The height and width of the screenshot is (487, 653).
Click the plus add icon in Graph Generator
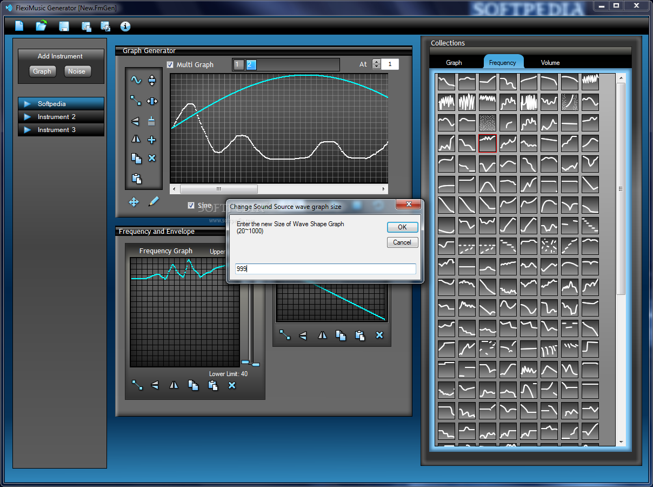pos(152,140)
